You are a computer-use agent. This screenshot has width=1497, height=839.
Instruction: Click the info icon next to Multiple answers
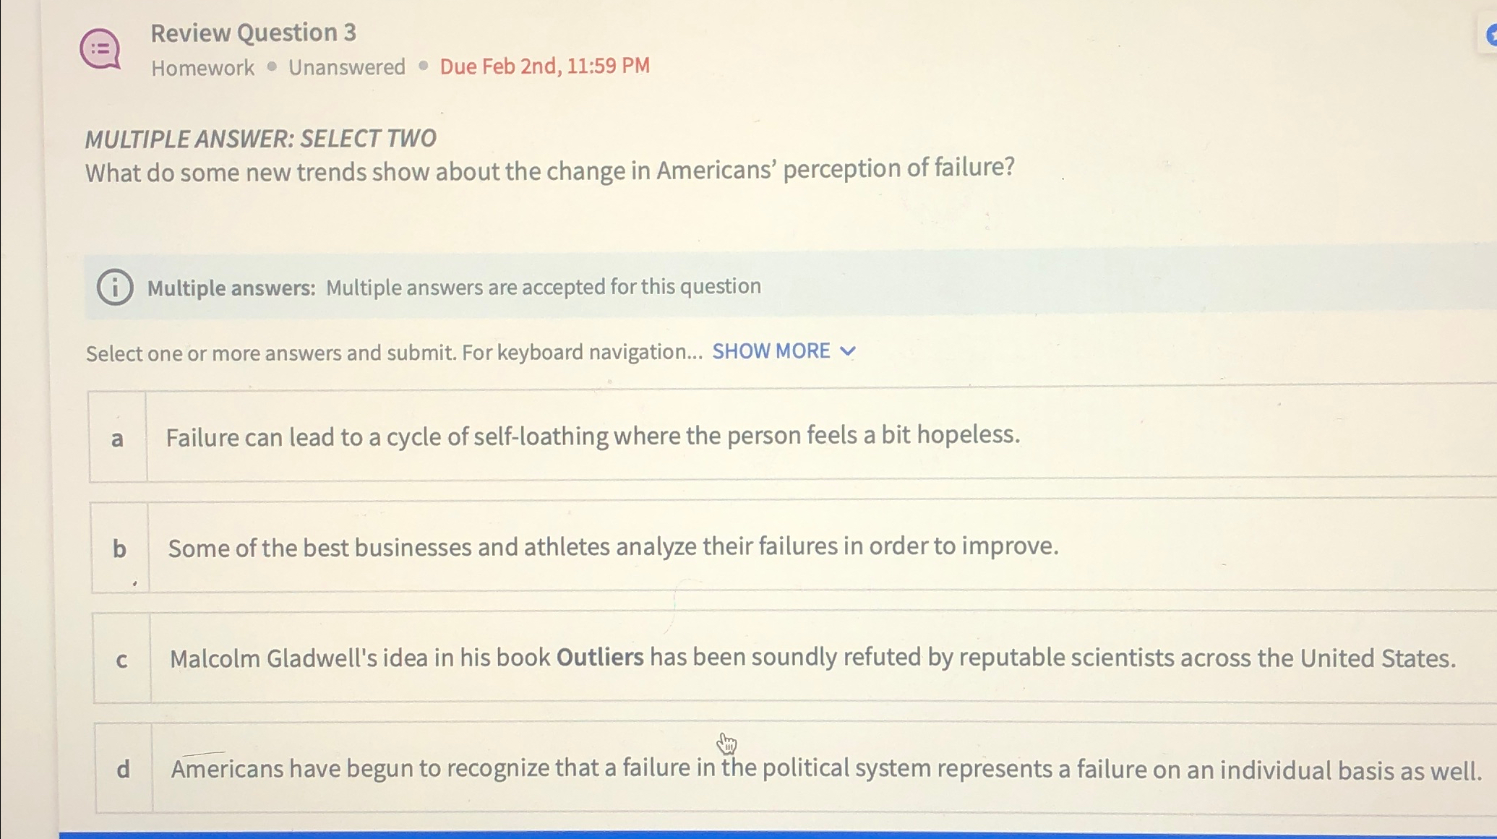coord(116,288)
